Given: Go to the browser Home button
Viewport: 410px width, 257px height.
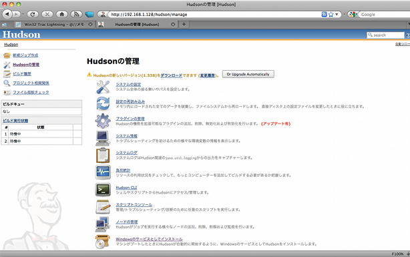Looking at the screenshot, I should pyautogui.click(x=62, y=14).
